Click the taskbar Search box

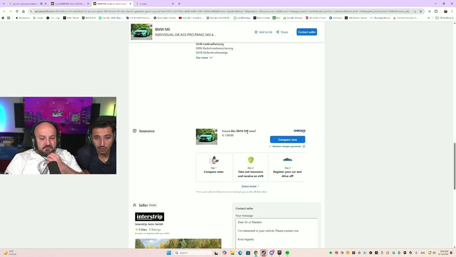193,253
